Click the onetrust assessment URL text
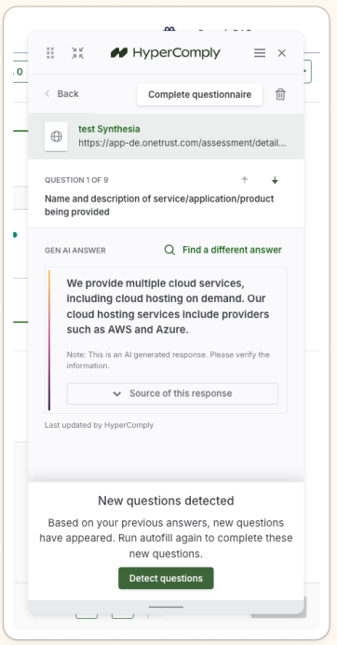Image resolution: width=337 pixels, height=645 pixels. (x=182, y=144)
